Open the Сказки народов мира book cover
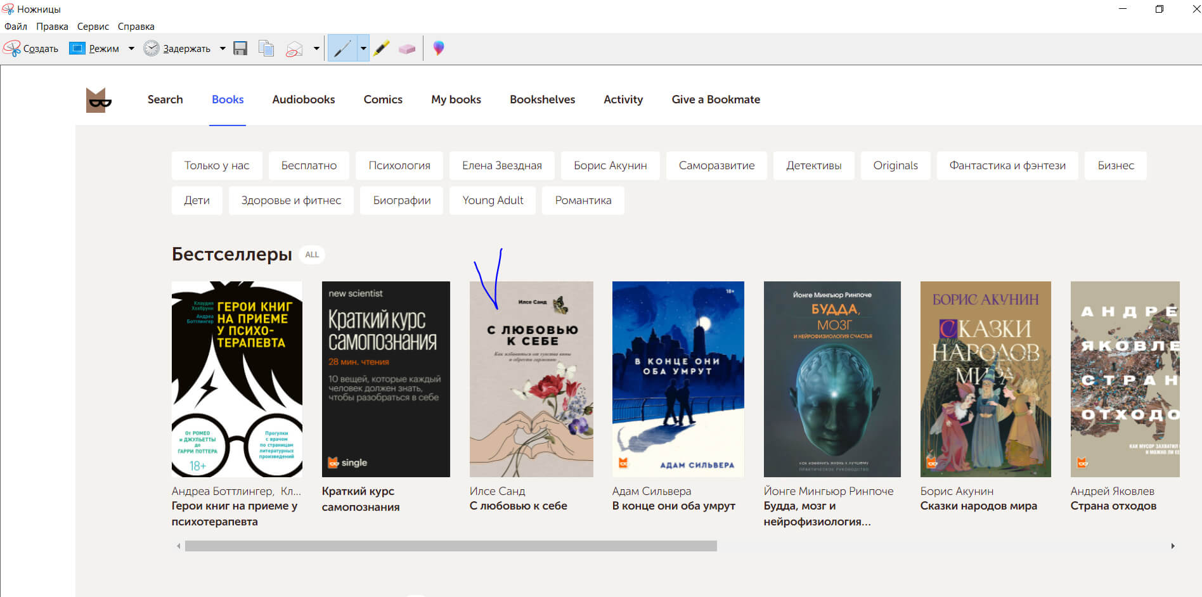This screenshot has height=597, width=1202. (x=985, y=379)
